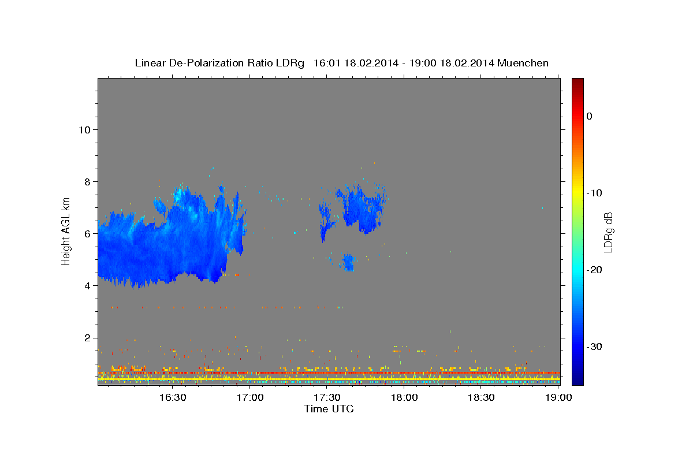Screen dimensions: 693x462
Task: Click the 18:00 time axis tick label
Action: tap(404, 397)
